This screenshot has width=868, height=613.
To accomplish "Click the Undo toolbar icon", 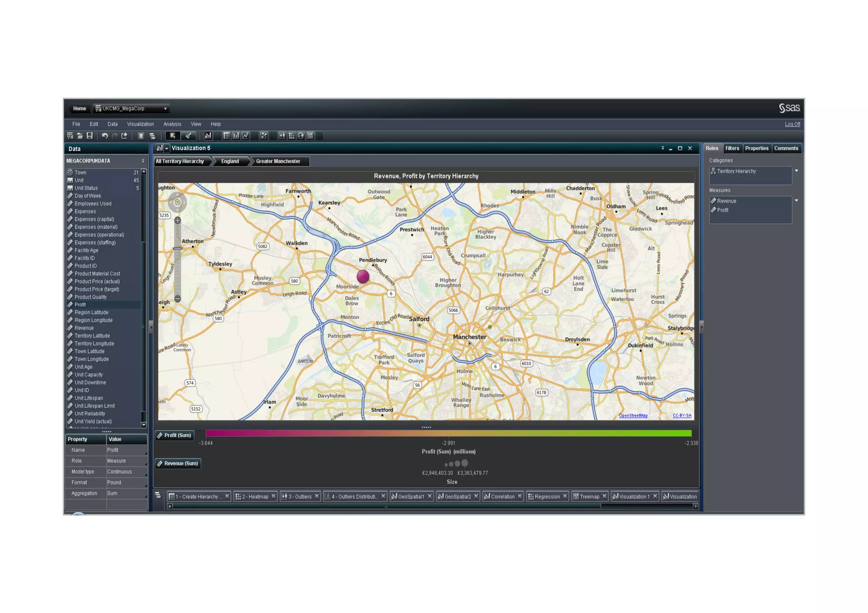I will [x=105, y=136].
